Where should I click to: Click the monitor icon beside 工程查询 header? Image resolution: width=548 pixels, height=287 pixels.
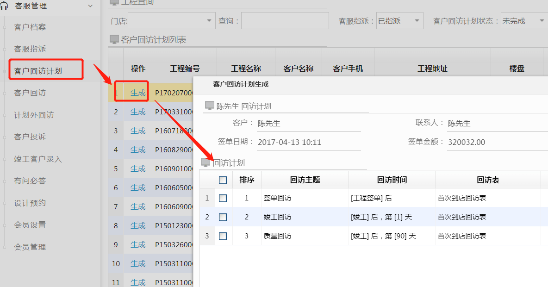(x=115, y=3)
